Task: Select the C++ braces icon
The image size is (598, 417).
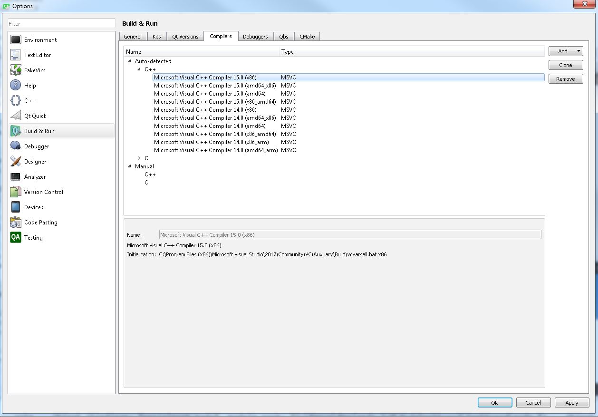Action: pyautogui.click(x=16, y=101)
